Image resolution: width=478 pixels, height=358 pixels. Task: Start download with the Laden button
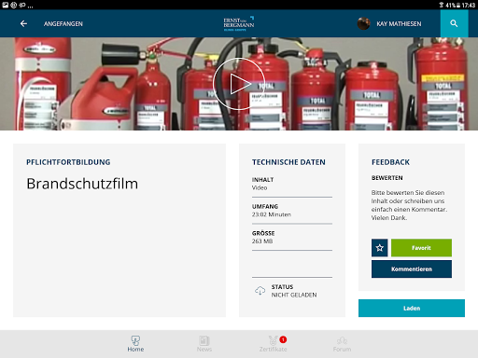[x=412, y=308]
